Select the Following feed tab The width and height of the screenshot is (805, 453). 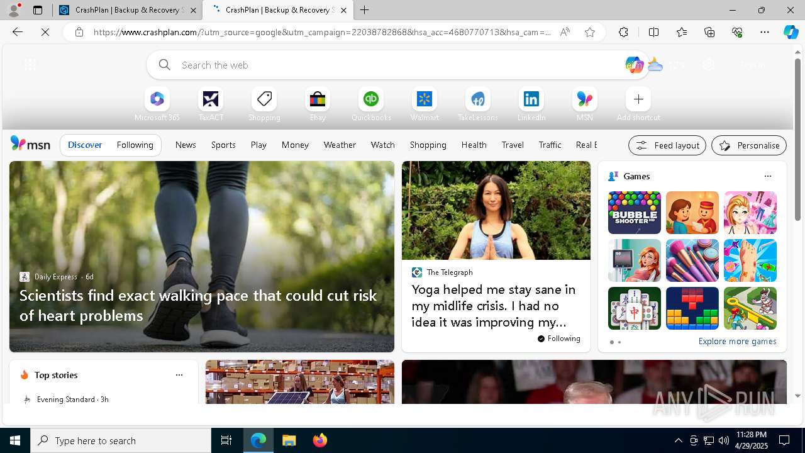135,145
